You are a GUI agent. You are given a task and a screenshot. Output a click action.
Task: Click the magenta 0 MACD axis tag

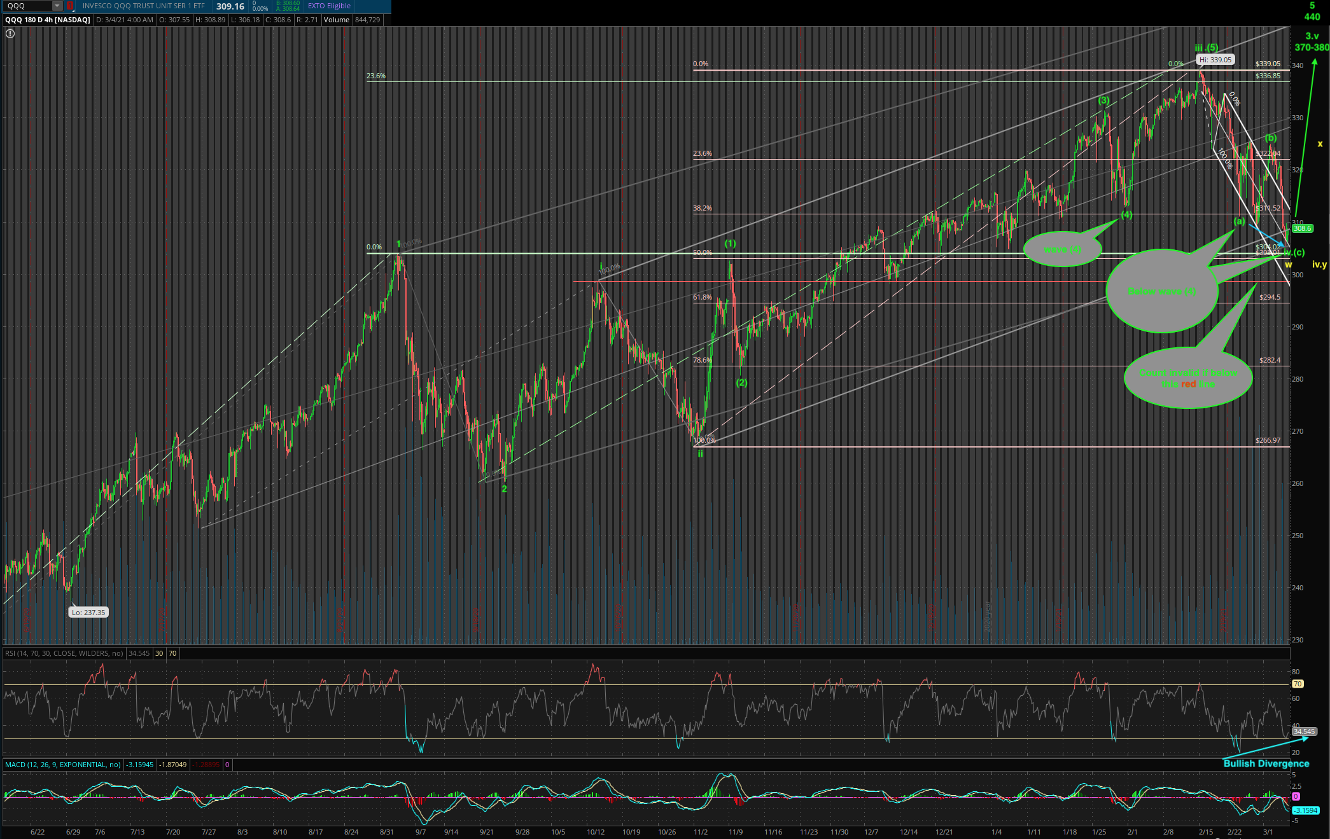point(1296,796)
